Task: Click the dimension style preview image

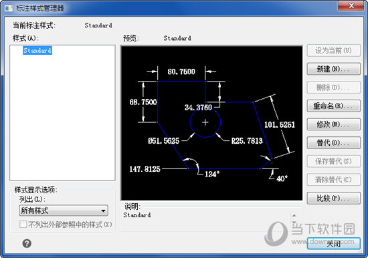Action: 211,123
